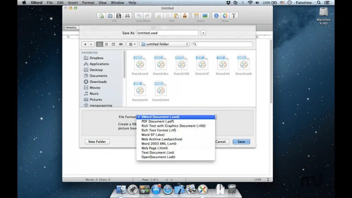Switch the file browser to list view
352x198 pixels.
click(106, 44)
